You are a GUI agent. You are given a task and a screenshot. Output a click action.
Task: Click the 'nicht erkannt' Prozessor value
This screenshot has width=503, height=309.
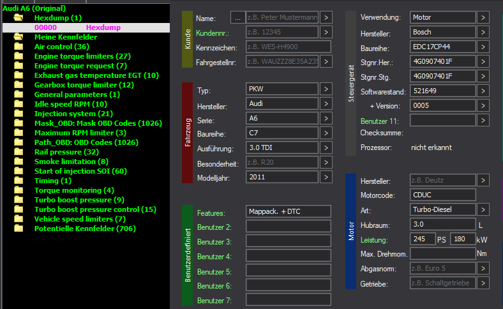[432, 147]
